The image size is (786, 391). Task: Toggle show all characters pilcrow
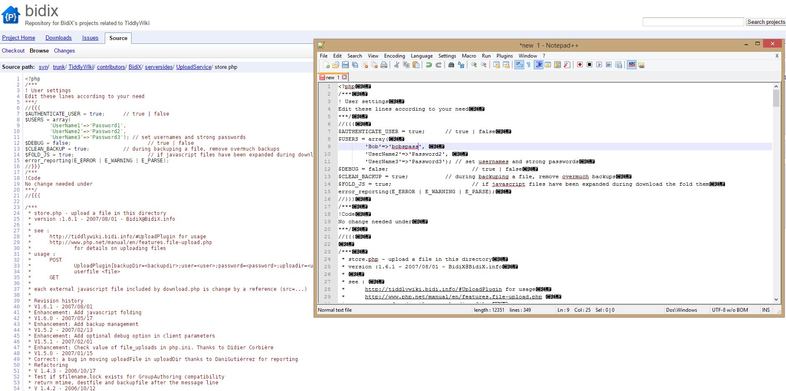[x=528, y=65]
